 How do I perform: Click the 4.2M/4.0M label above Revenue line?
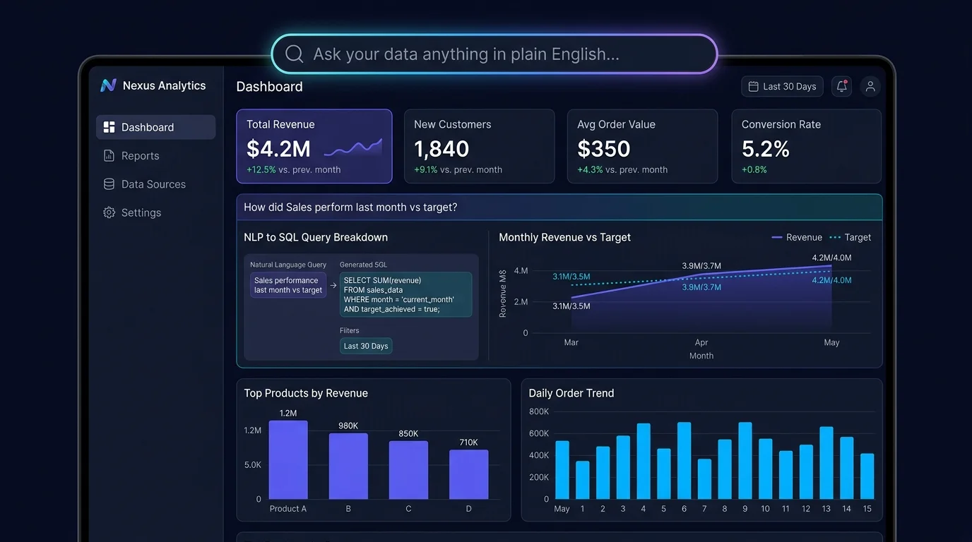pos(831,258)
